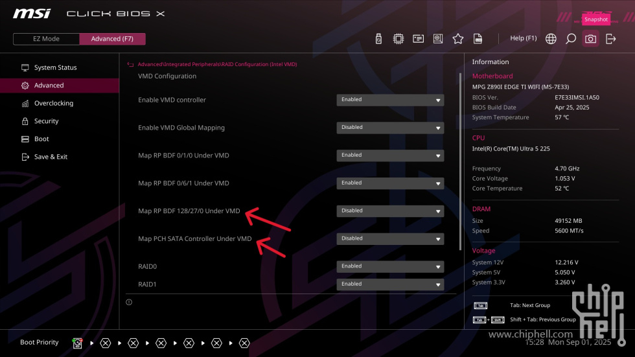The height and width of the screenshot is (357, 635).
Task: Click the exit door arrow icon
Action: [610, 39]
